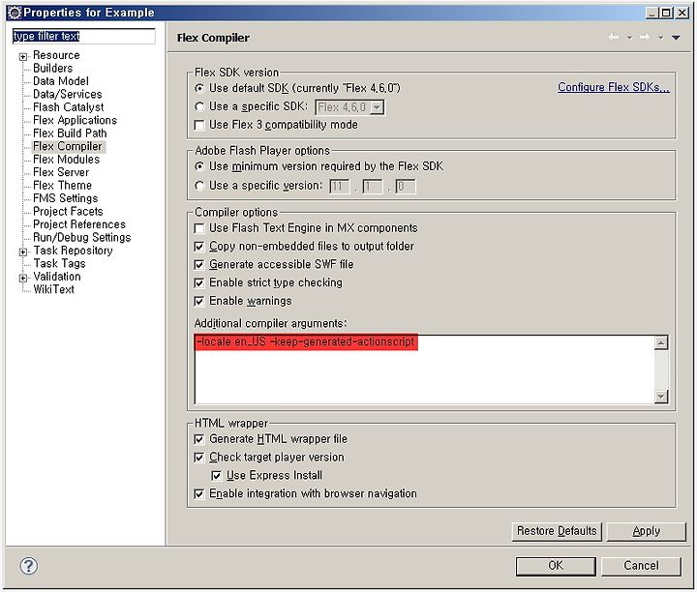Click Restore Defaults button
Screen dimensions: 697x592
[x=557, y=531]
